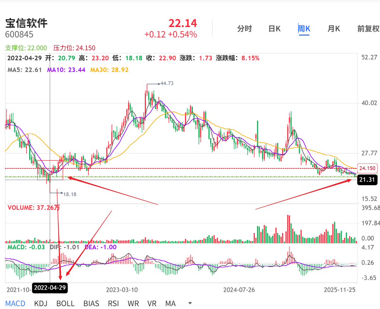Image resolution: width=380 pixels, height=309 pixels.
Task: Click the MA30: 28.92 legend
Action: [109, 70]
